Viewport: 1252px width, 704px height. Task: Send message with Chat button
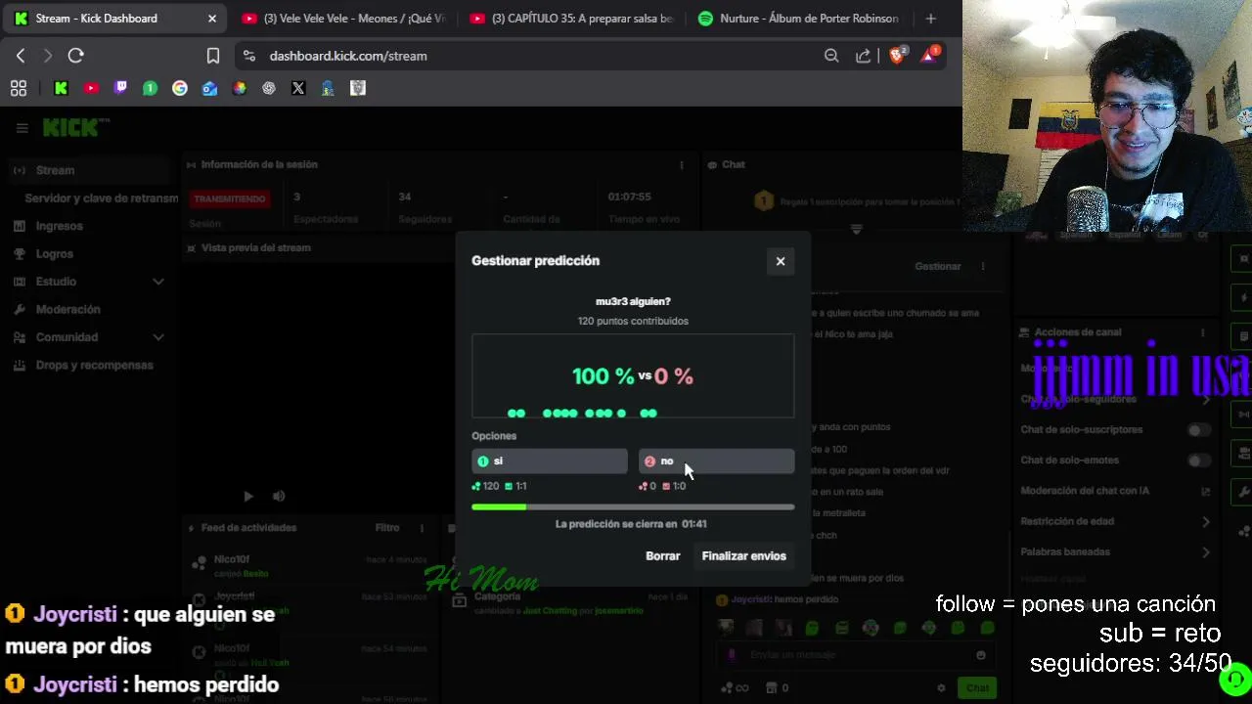pos(977,688)
